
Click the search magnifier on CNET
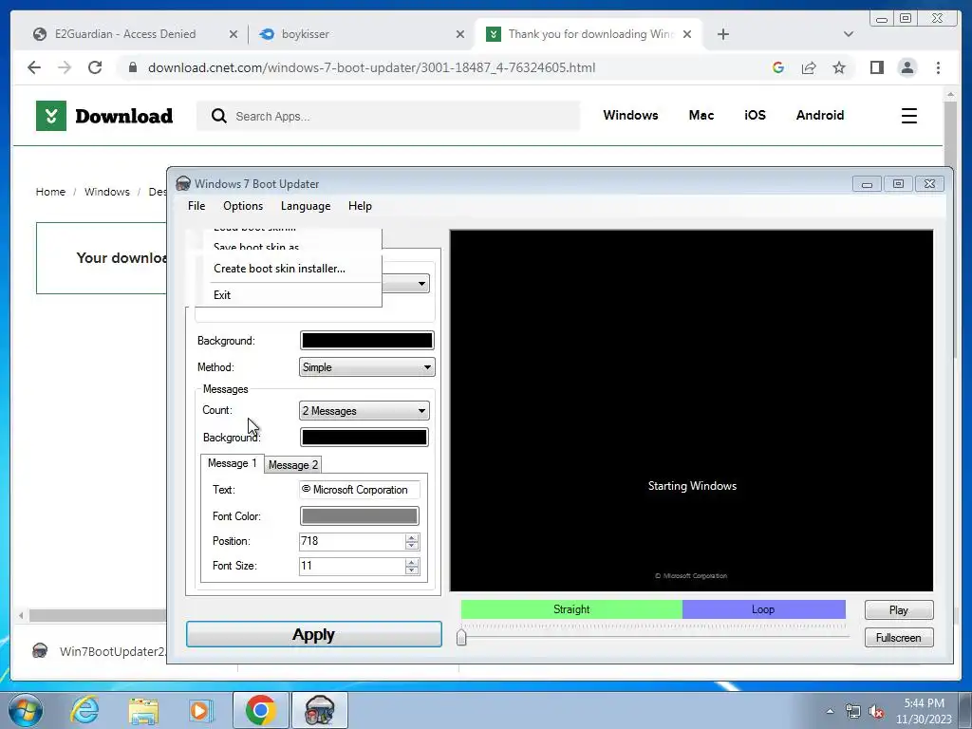point(219,116)
